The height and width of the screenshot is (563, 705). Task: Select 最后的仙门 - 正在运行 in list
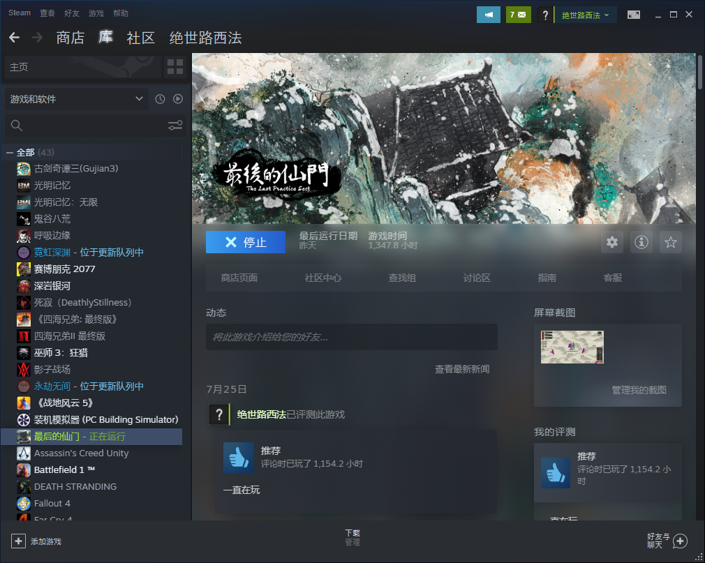[x=91, y=436]
